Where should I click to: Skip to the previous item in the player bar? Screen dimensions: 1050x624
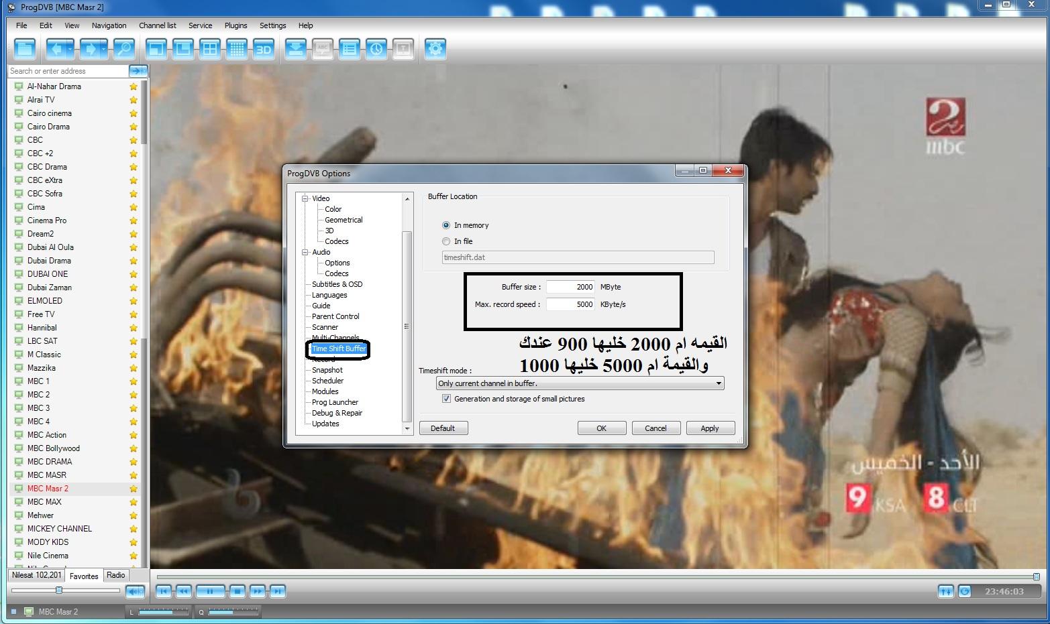click(x=163, y=591)
